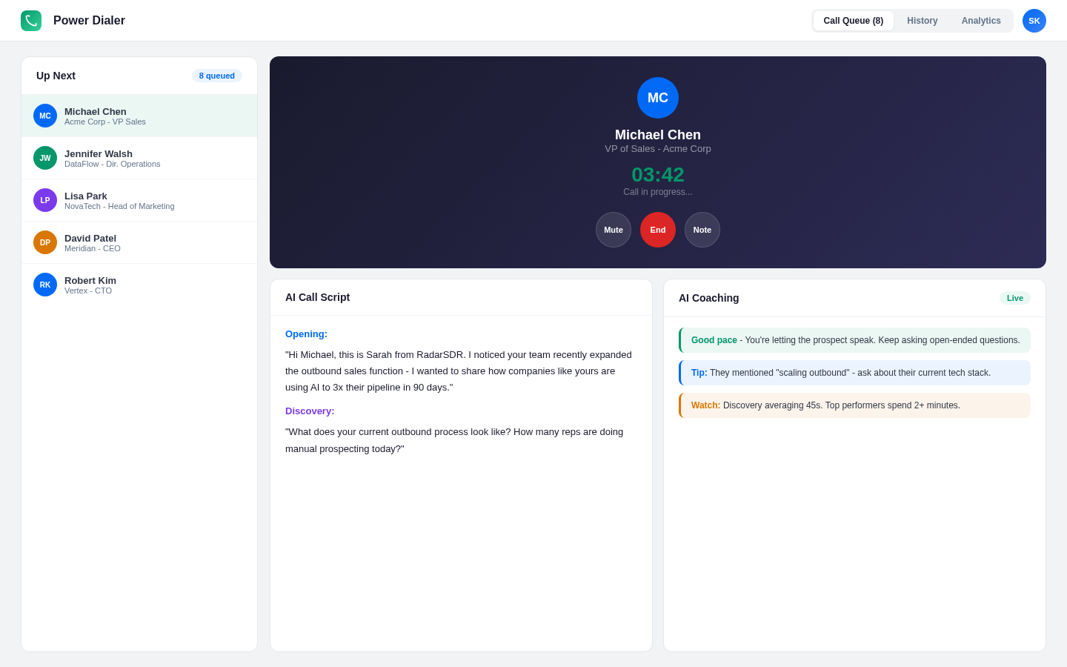Click Acme Corp - VP Sales subtitle
The image size is (1067, 667).
pos(105,122)
